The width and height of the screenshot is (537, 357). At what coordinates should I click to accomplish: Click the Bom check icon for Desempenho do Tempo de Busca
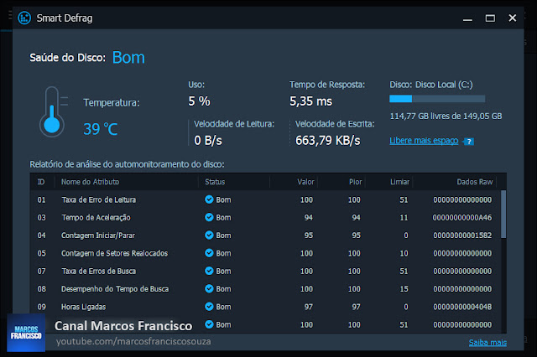209,288
